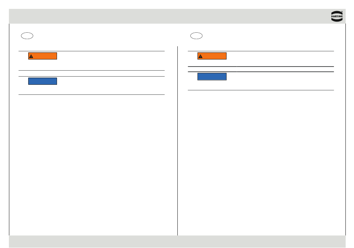Click the blank text area beside left orange box
This screenshot has height=248, width=354.
point(111,61)
